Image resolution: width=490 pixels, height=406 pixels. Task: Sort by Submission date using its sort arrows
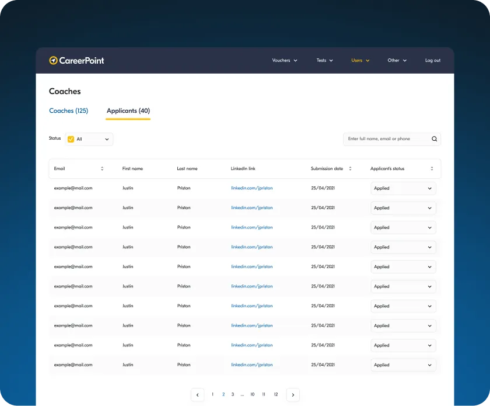(x=351, y=169)
